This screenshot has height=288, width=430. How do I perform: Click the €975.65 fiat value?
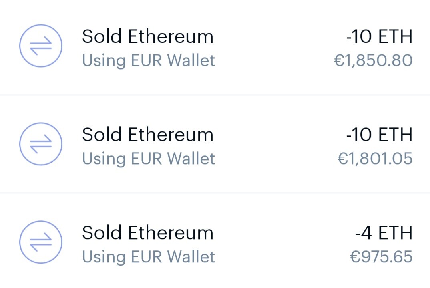[x=381, y=257]
